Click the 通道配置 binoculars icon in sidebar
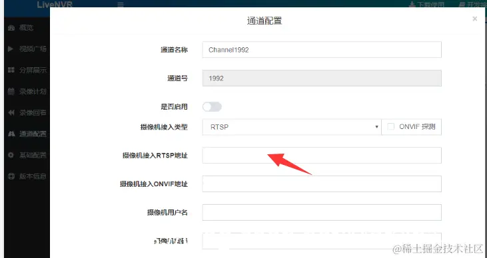 (11, 134)
